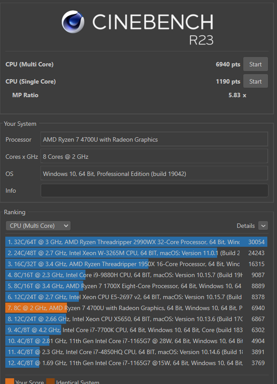Click the ranking score 9087
The image size is (277, 384).
tap(258, 275)
